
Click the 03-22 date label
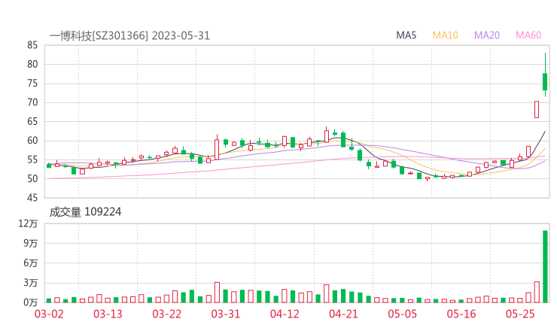pos(167,314)
